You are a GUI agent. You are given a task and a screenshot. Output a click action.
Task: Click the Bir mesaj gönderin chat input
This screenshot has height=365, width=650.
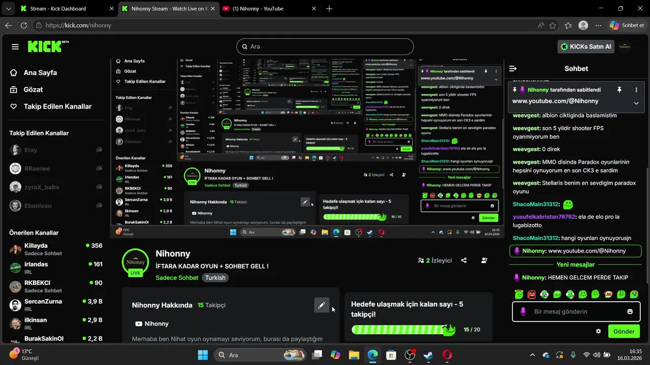576,312
